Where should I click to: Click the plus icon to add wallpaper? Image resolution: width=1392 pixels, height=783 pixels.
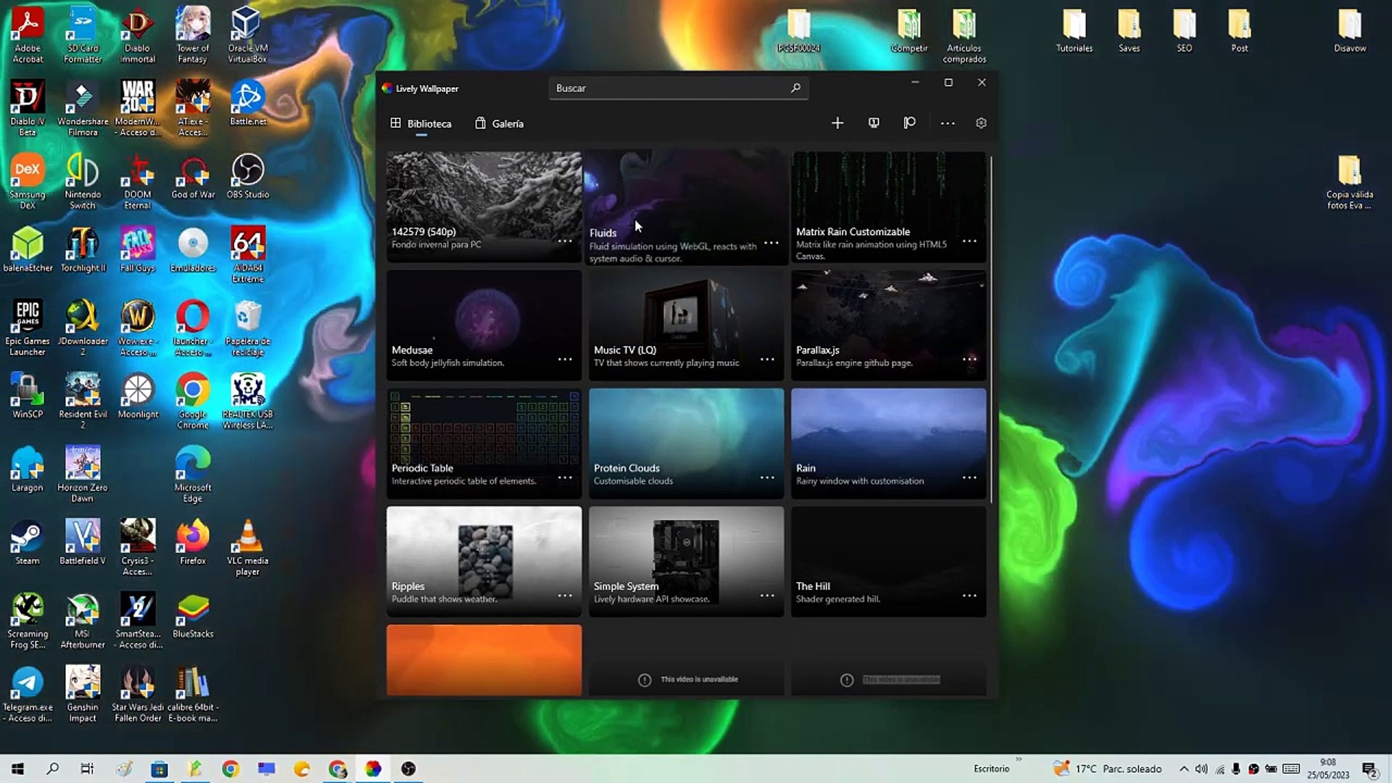[837, 123]
